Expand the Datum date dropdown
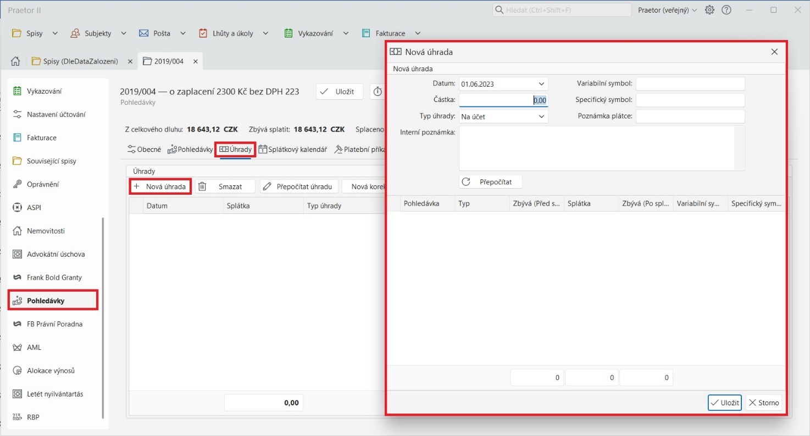Viewport: 810px width, 436px height. point(541,84)
